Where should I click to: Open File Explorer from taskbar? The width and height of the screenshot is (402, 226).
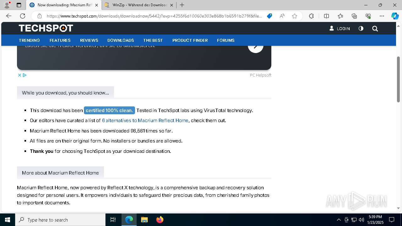(144, 220)
